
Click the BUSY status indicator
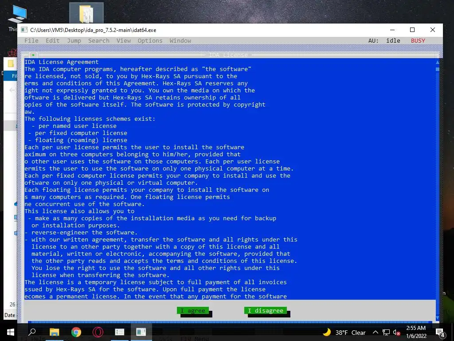click(418, 40)
